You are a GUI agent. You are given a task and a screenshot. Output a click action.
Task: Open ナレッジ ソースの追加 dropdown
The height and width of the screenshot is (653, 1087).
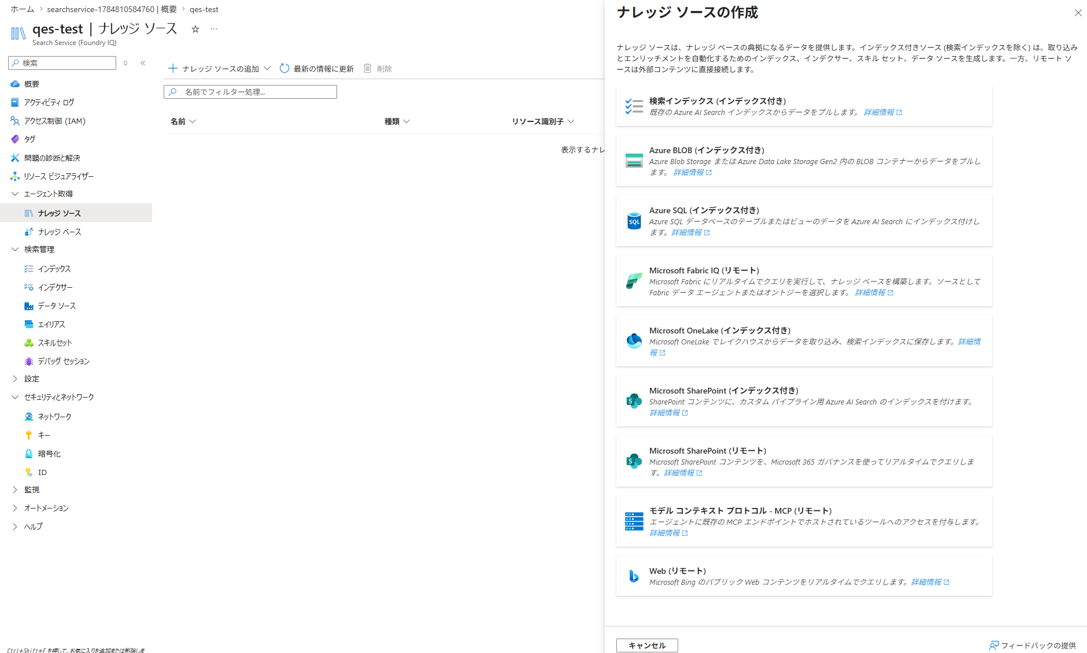point(219,69)
